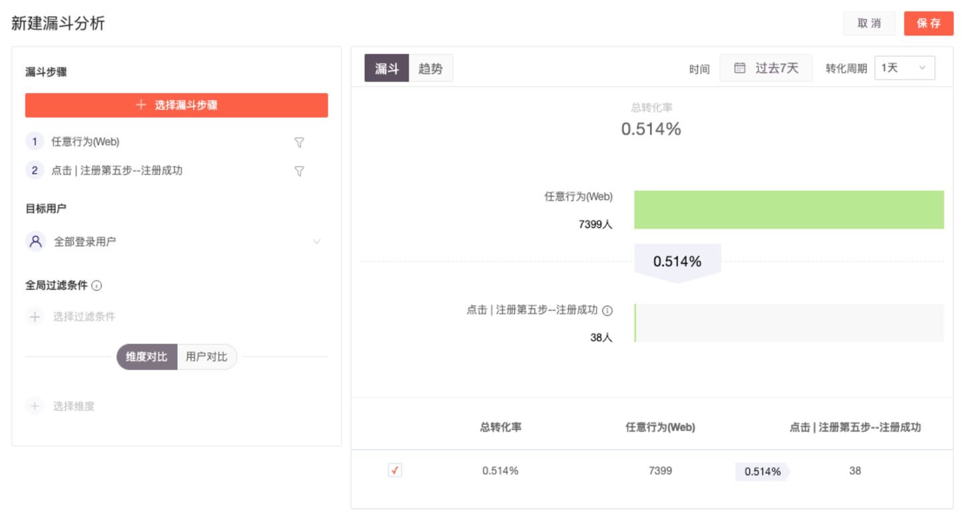Click 选择维度 link

pyautogui.click(x=73, y=406)
